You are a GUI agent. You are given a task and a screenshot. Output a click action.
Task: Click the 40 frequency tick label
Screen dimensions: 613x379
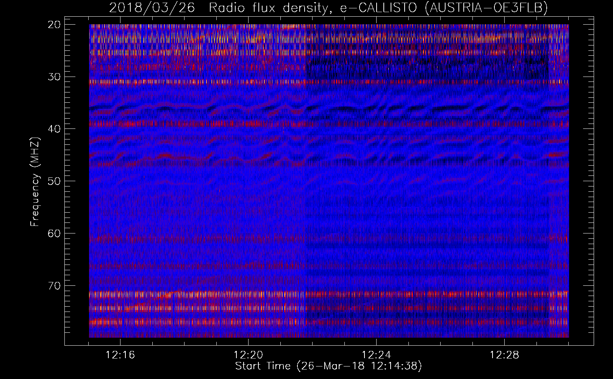point(54,129)
